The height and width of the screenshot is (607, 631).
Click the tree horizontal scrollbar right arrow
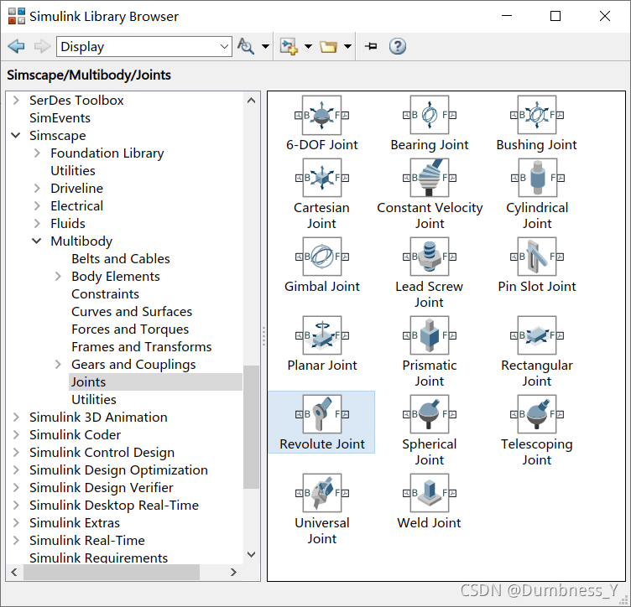(233, 572)
